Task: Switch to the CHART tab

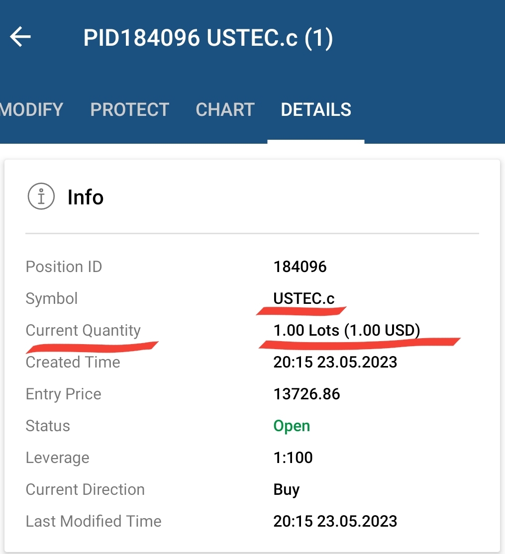Action: click(225, 109)
